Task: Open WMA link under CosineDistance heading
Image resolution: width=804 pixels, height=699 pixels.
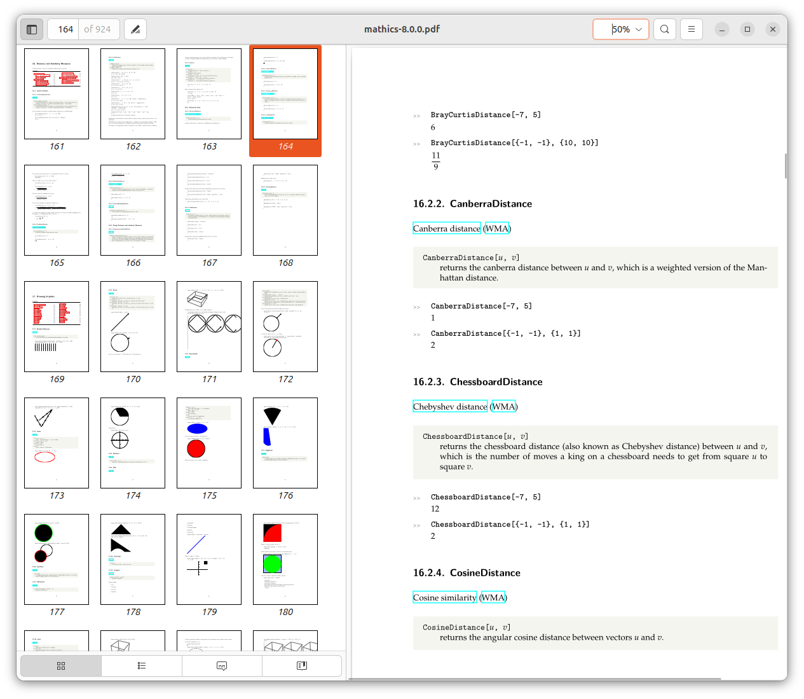Action: (494, 597)
